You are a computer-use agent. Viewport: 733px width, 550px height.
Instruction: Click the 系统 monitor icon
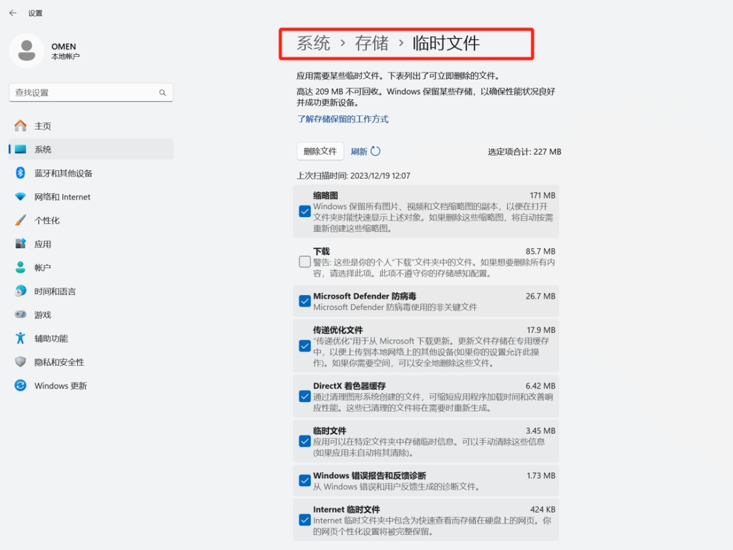(20, 149)
